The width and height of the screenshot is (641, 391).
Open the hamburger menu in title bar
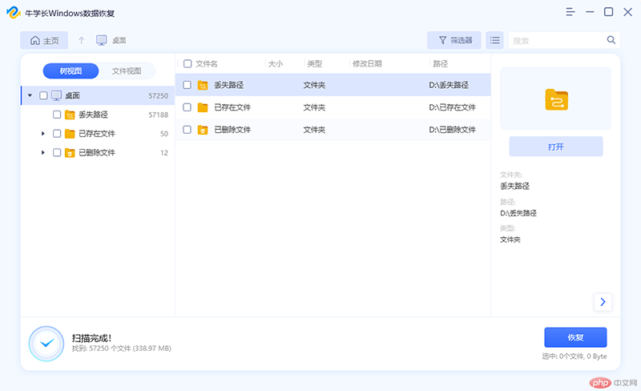[x=570, y=12]
